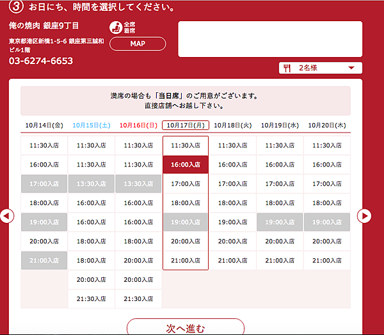This screenshot has width=384, height=335.
Task: Pick 20:00入店 on 10月19日
Action: tap(280, 241)
